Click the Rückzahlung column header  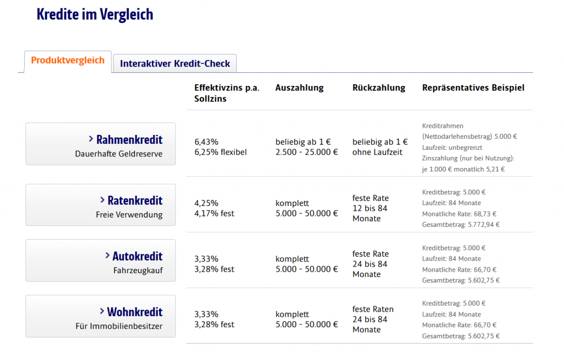(x=379, y=88)
